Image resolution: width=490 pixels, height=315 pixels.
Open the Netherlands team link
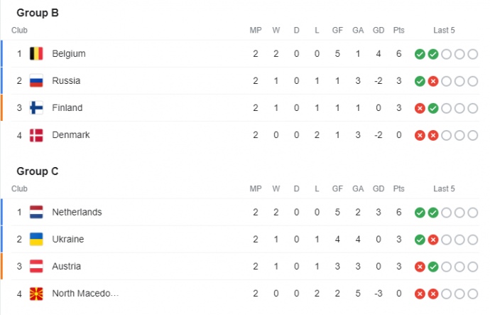[77, 213]
